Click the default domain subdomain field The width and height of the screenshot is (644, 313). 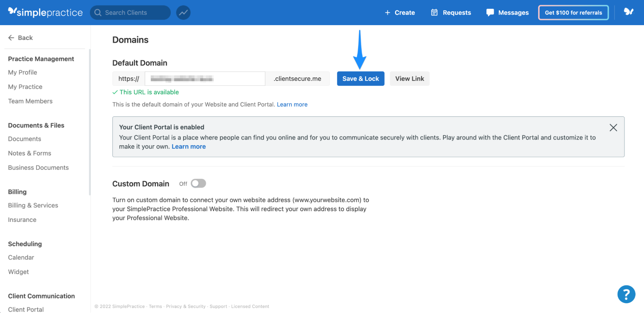tap(205, 79)
